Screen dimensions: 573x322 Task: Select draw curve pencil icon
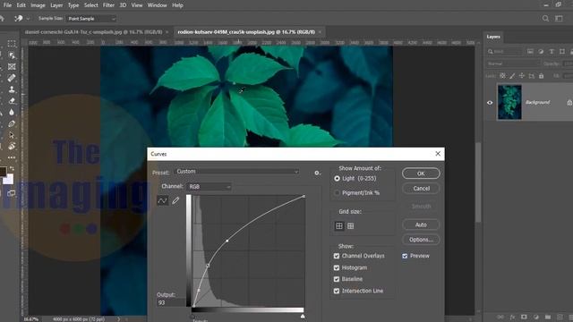175,200
